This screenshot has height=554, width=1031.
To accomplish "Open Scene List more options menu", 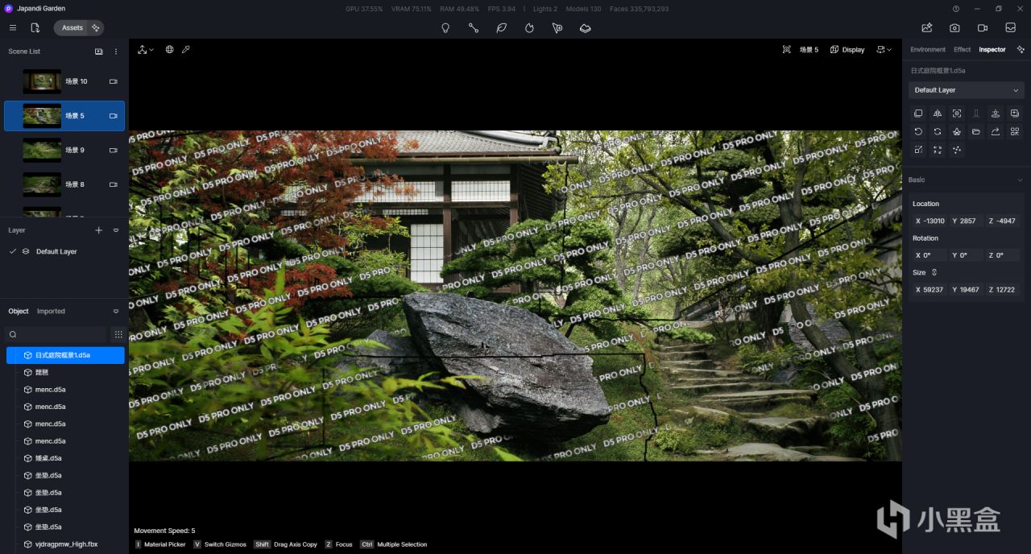I will tap(116, 52).
